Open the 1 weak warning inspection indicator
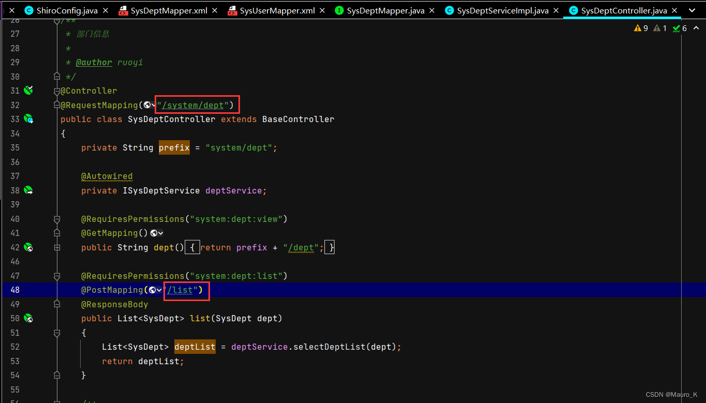706x403 pixels. pyautogui.click(x=660, y=28)
